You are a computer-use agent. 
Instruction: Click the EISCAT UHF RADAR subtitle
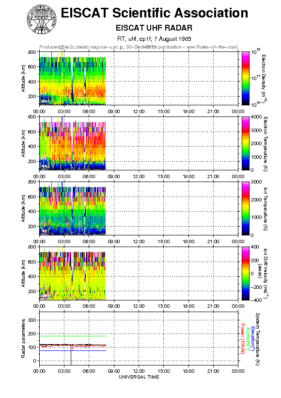tap(154, 28)
